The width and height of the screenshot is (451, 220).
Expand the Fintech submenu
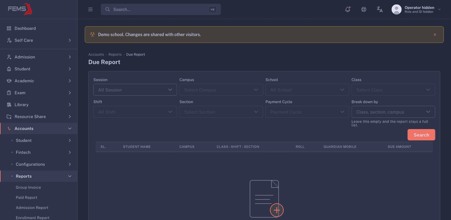(70, 152)
